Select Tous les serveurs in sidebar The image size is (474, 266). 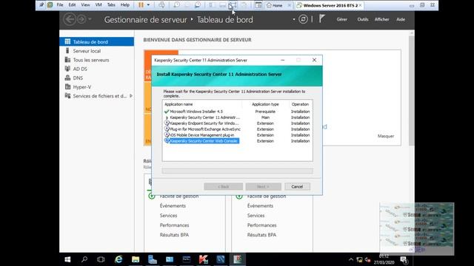tap(97, 60)
